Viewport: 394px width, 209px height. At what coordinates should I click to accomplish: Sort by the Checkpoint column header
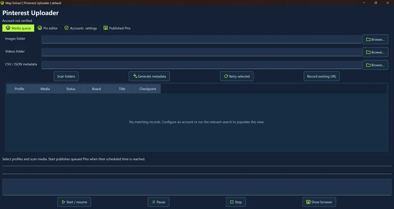click(147, 89)
